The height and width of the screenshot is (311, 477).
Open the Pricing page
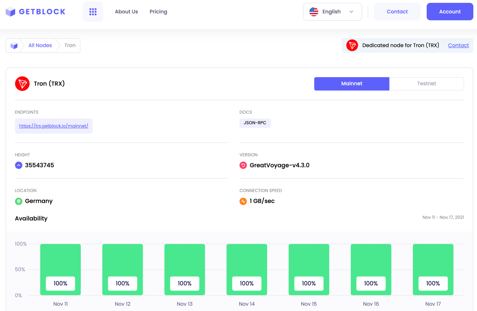tap(158, 11)
